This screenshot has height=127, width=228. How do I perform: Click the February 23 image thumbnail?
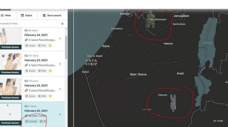[x=10, y=61]
